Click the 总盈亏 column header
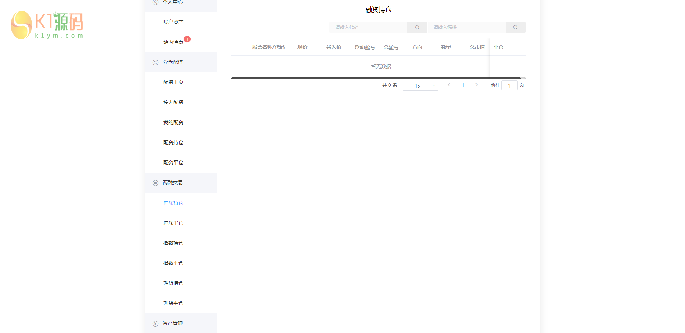Viewport: 685px width, 333px height. tap(391, 47)
